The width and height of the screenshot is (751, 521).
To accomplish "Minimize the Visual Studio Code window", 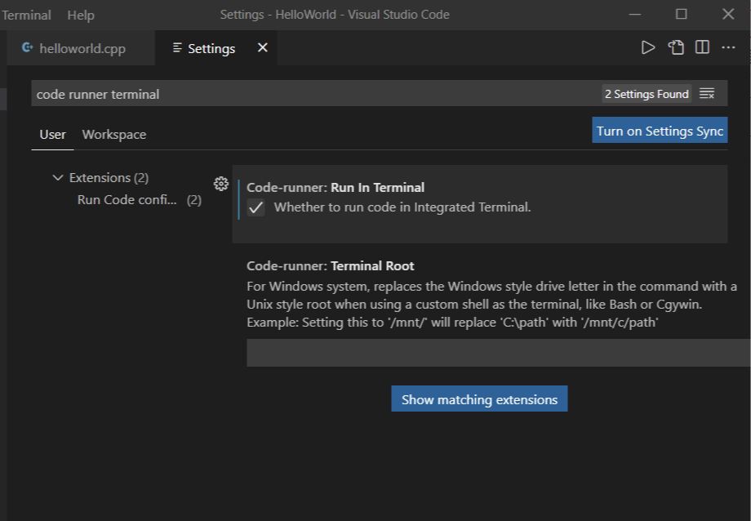I will 634,15.
